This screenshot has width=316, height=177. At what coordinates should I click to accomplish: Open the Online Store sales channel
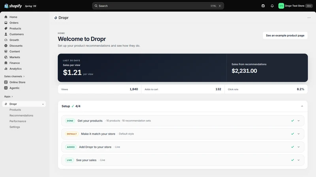coord(17,82)
